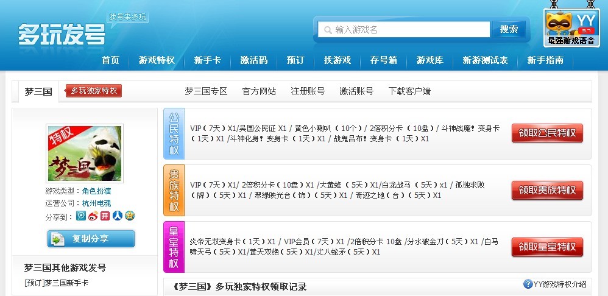Click the question mark help icon
Viewport: 608px width, 296px height.
(528, 284)
